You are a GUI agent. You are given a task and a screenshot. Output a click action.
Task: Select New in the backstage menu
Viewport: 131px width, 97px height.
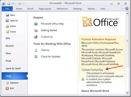click(8, 53)
